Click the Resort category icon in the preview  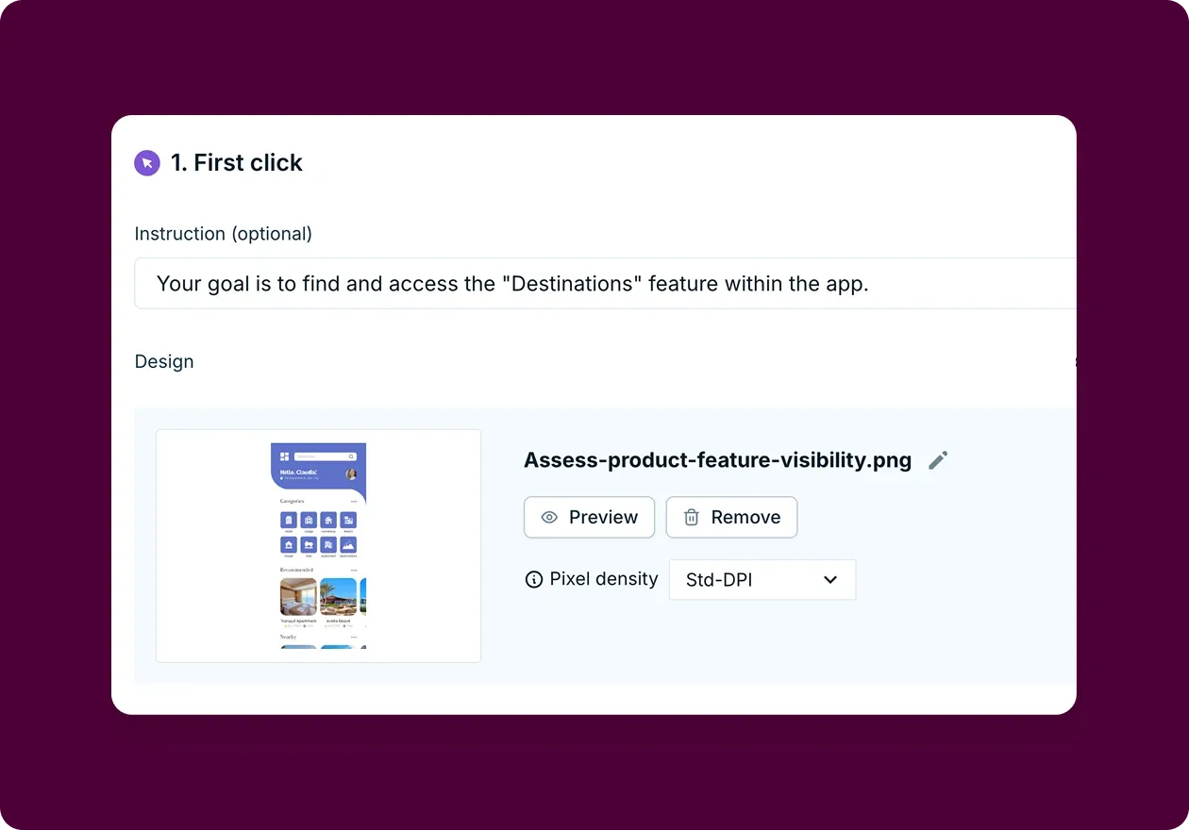pyautogui.click(x=347, y=520)
